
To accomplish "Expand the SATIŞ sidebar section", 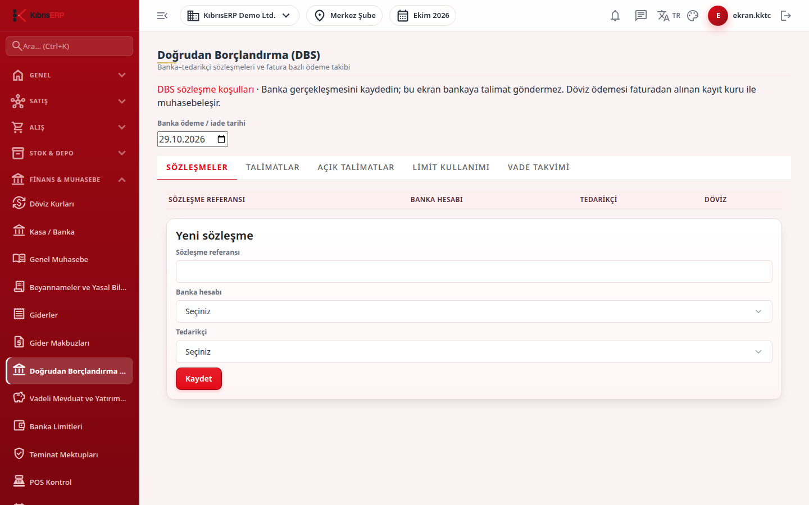I will click(x=70, y=101).
